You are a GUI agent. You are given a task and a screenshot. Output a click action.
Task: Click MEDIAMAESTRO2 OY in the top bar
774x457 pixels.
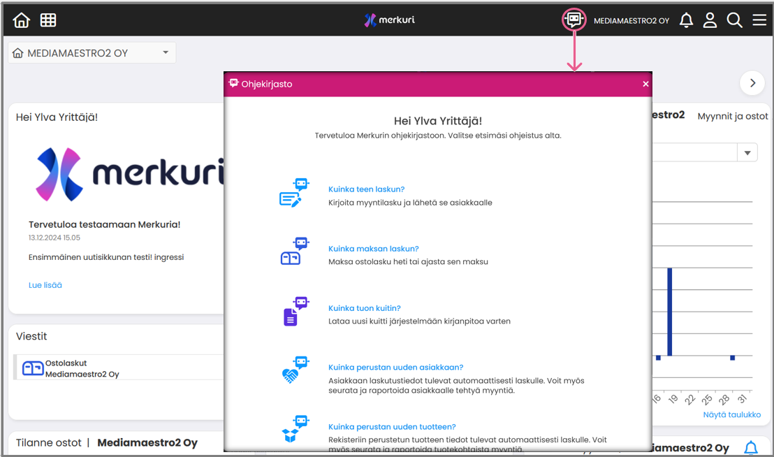coord(631,21)
